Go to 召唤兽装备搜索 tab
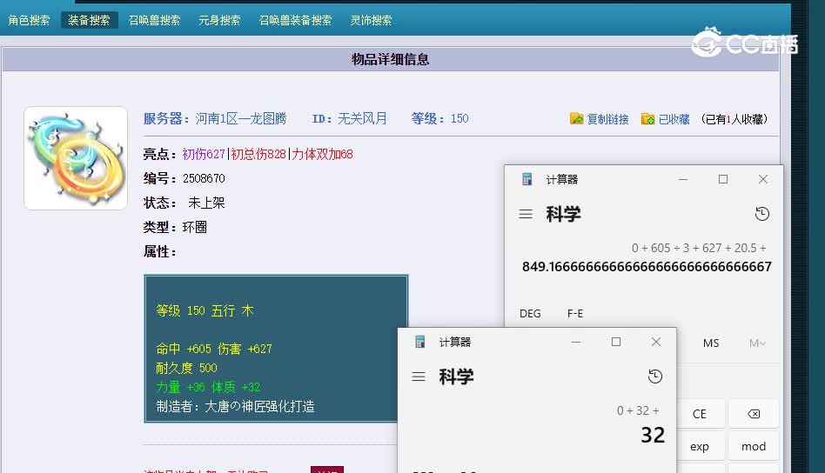The image size is (825, 473). (295, 20)
